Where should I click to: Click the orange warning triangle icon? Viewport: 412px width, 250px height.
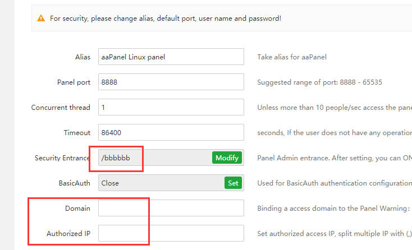point(41,18)
